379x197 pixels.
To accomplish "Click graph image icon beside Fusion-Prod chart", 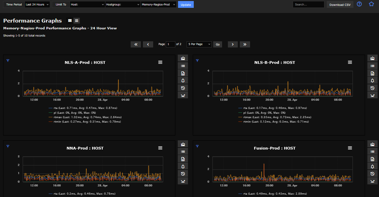I will (x=373, y=144).
